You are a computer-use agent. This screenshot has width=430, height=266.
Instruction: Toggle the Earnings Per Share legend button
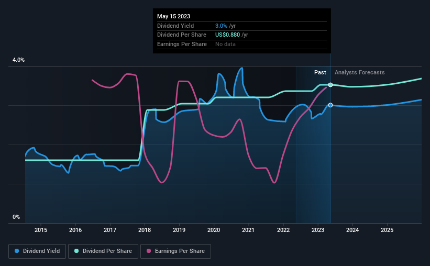pyautogui.click(x=176, y=251)
